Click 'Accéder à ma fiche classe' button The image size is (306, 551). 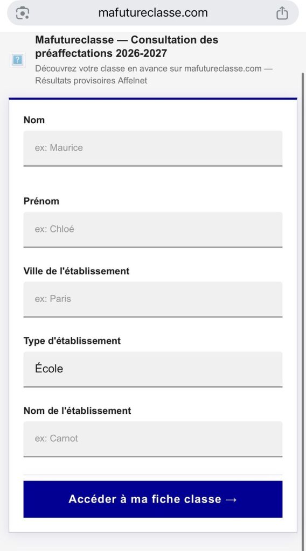pos(153,499)
